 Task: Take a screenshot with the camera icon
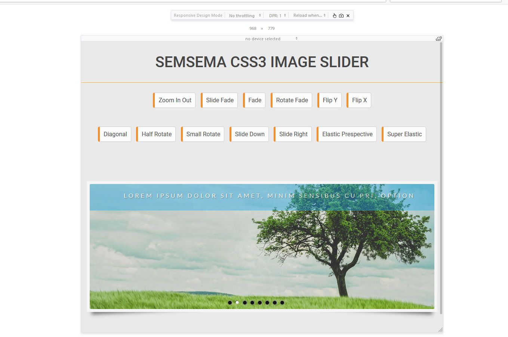point(341,16)
